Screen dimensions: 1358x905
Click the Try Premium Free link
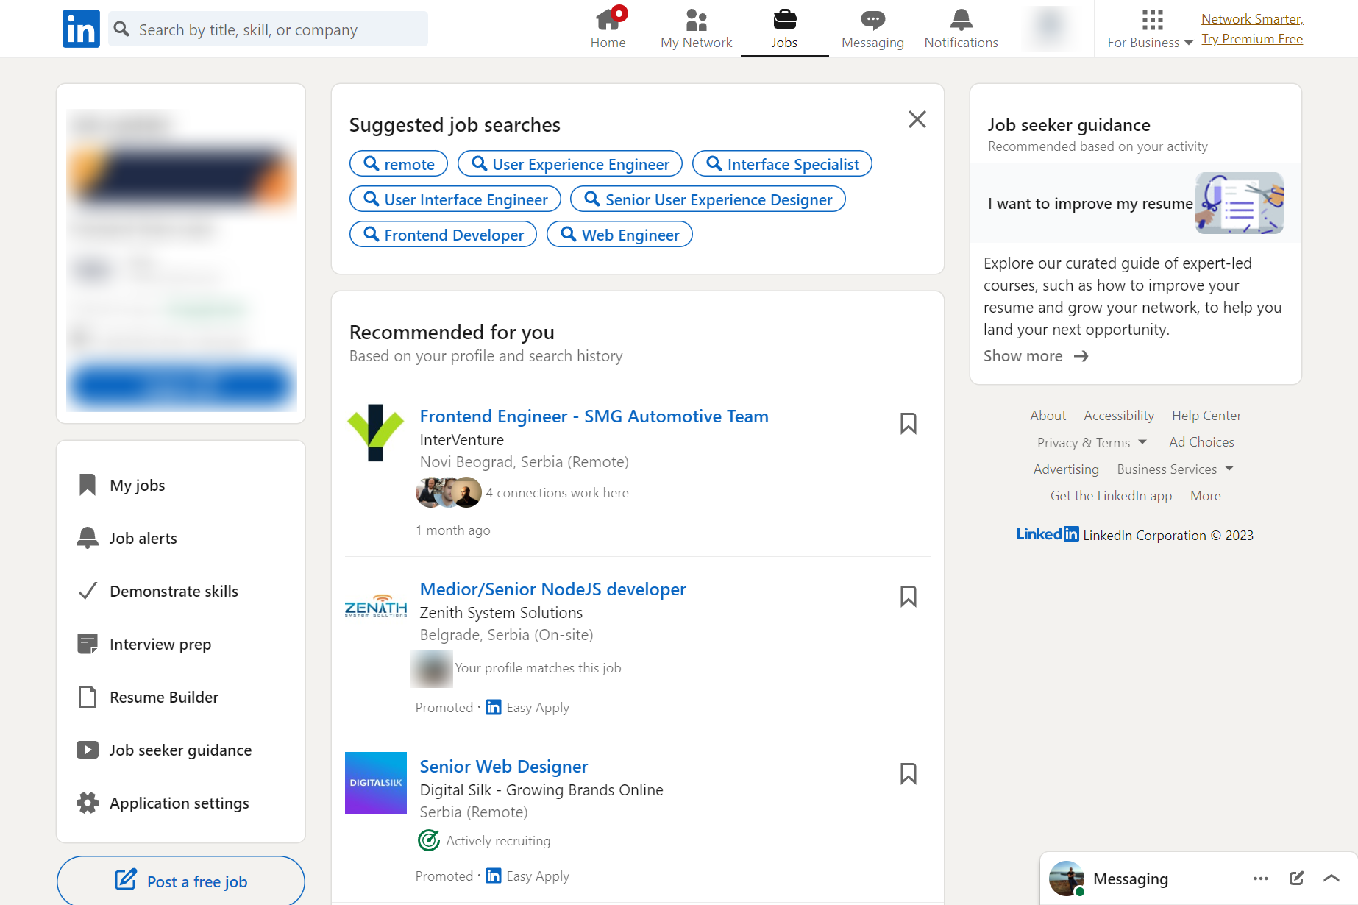[x=1252, y=39]
